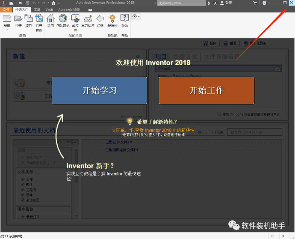
Task: Click the 帮助 help ribbon icon
Action: tap(125, 18)
